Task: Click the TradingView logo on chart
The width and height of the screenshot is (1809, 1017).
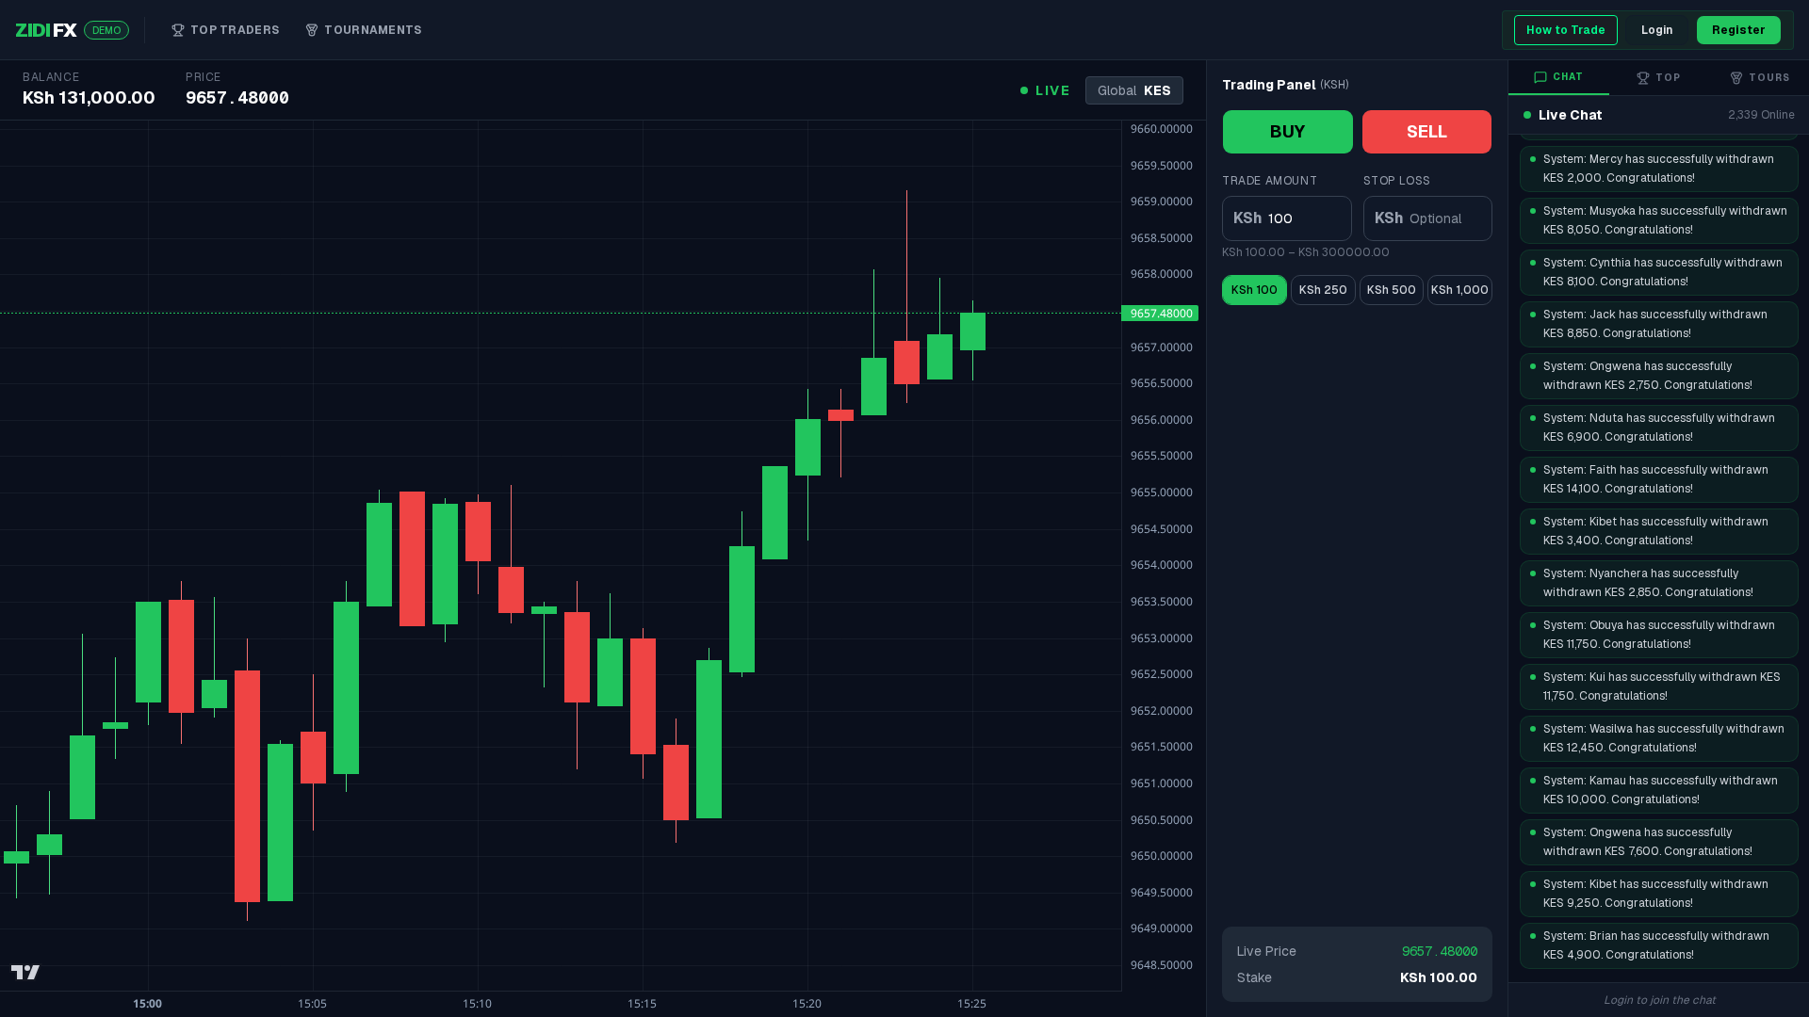Action: point(25,972)
